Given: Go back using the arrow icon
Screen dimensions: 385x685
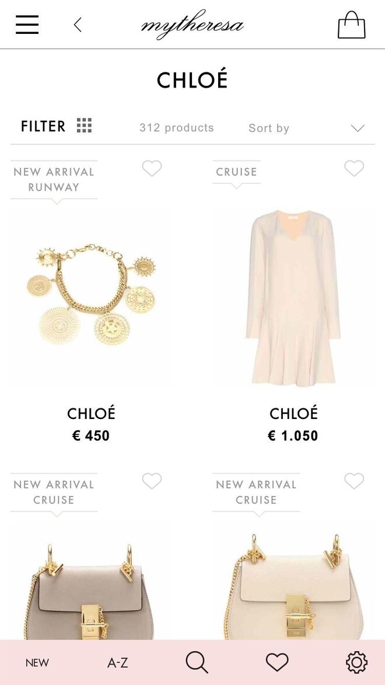Looking at the screenshot, I should (78, 25).
